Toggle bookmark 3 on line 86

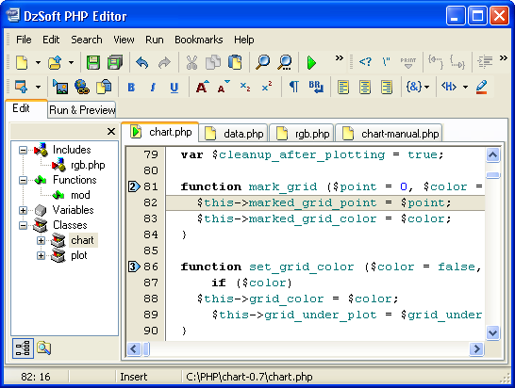point(134,267)
